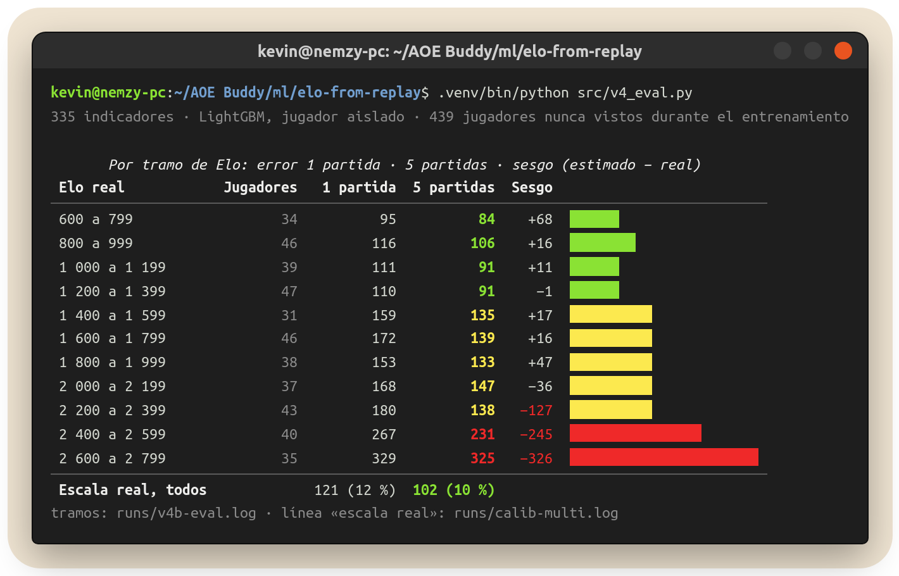899x576 pixels.
Task: Click the "Elo real" column header
Action: 92,187
